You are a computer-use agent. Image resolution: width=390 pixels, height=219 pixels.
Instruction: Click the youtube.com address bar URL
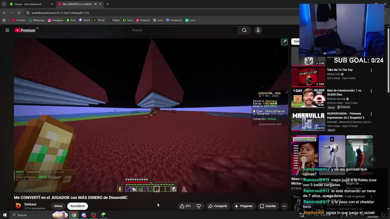(60, 13)
